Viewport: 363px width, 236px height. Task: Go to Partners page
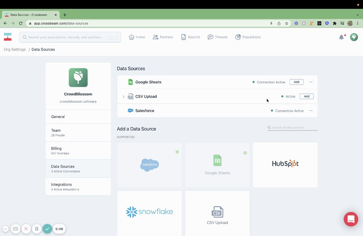163,37
